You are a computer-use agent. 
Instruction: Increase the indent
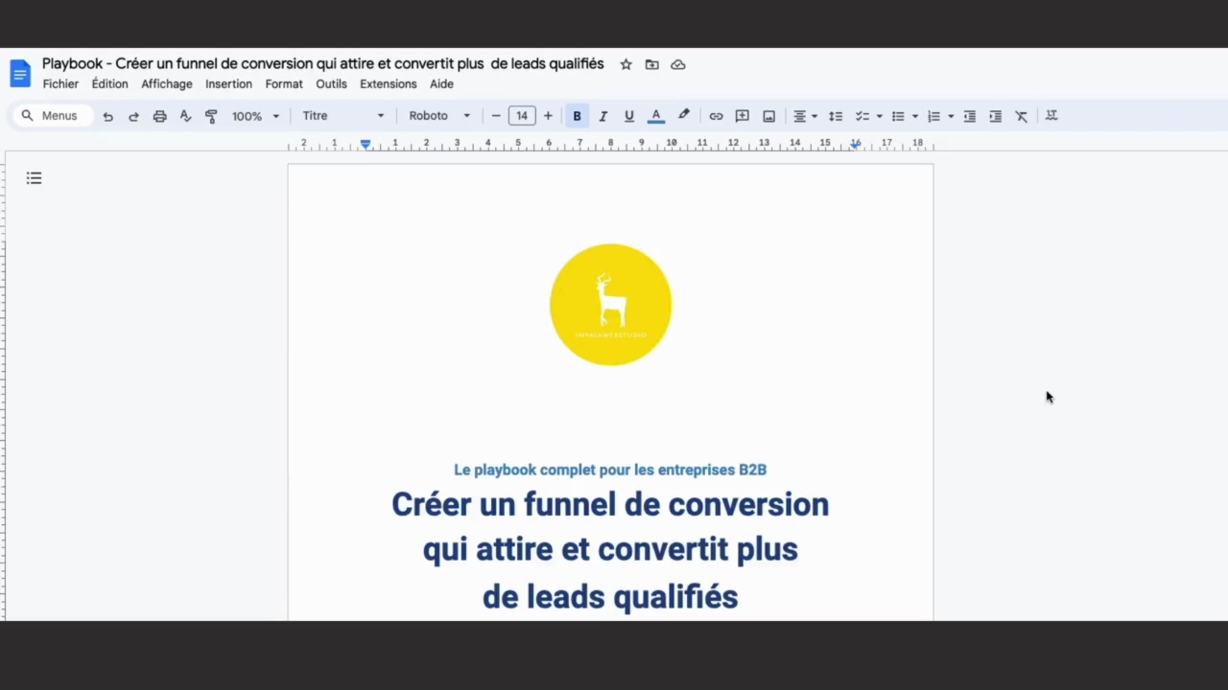(x=996, y=116)
